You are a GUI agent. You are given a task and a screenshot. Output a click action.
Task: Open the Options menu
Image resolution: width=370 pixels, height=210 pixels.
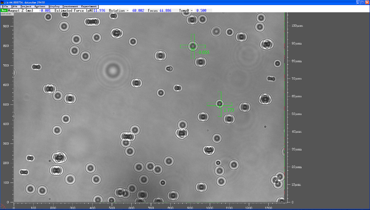(40, 7)
